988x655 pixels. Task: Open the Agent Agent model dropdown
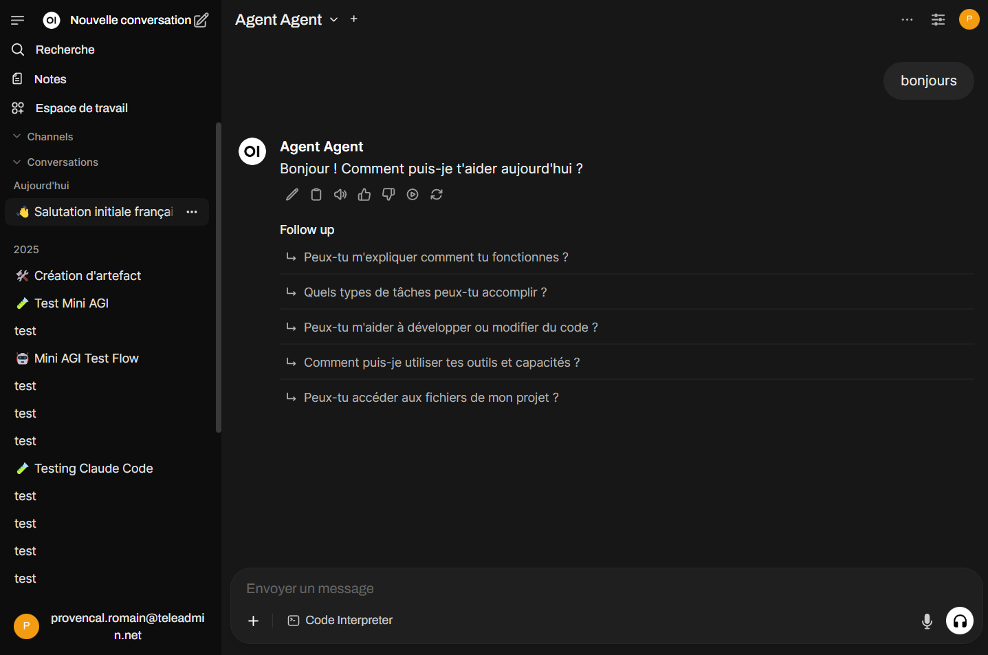click(333, 19)
